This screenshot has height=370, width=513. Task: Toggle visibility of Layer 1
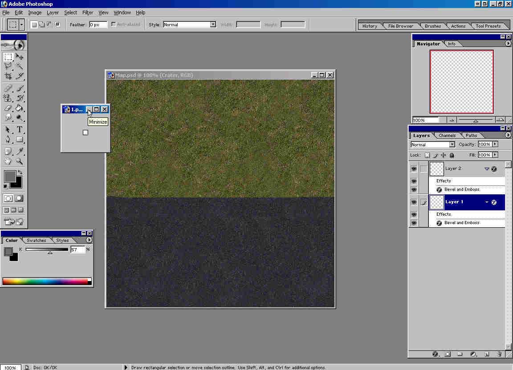click(x=414, y=202)
